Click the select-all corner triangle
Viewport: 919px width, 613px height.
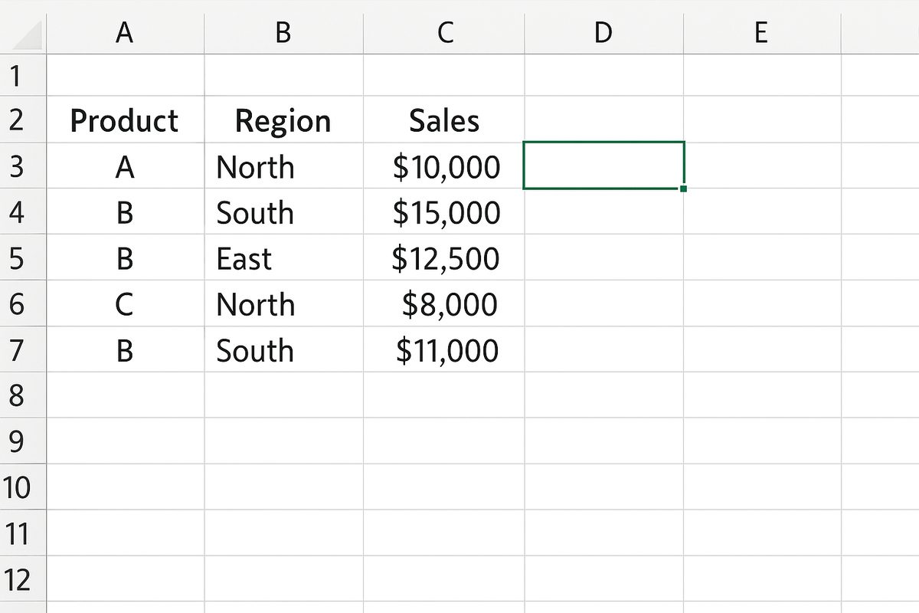click(29, 35)
